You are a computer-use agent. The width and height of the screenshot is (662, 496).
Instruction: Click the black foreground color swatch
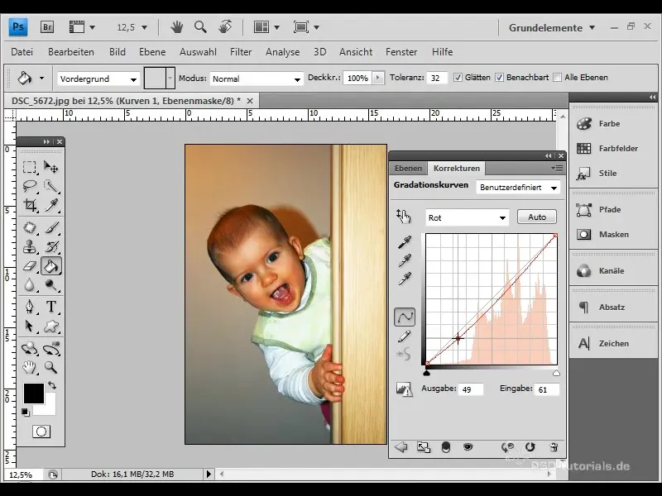click(34, 393)
